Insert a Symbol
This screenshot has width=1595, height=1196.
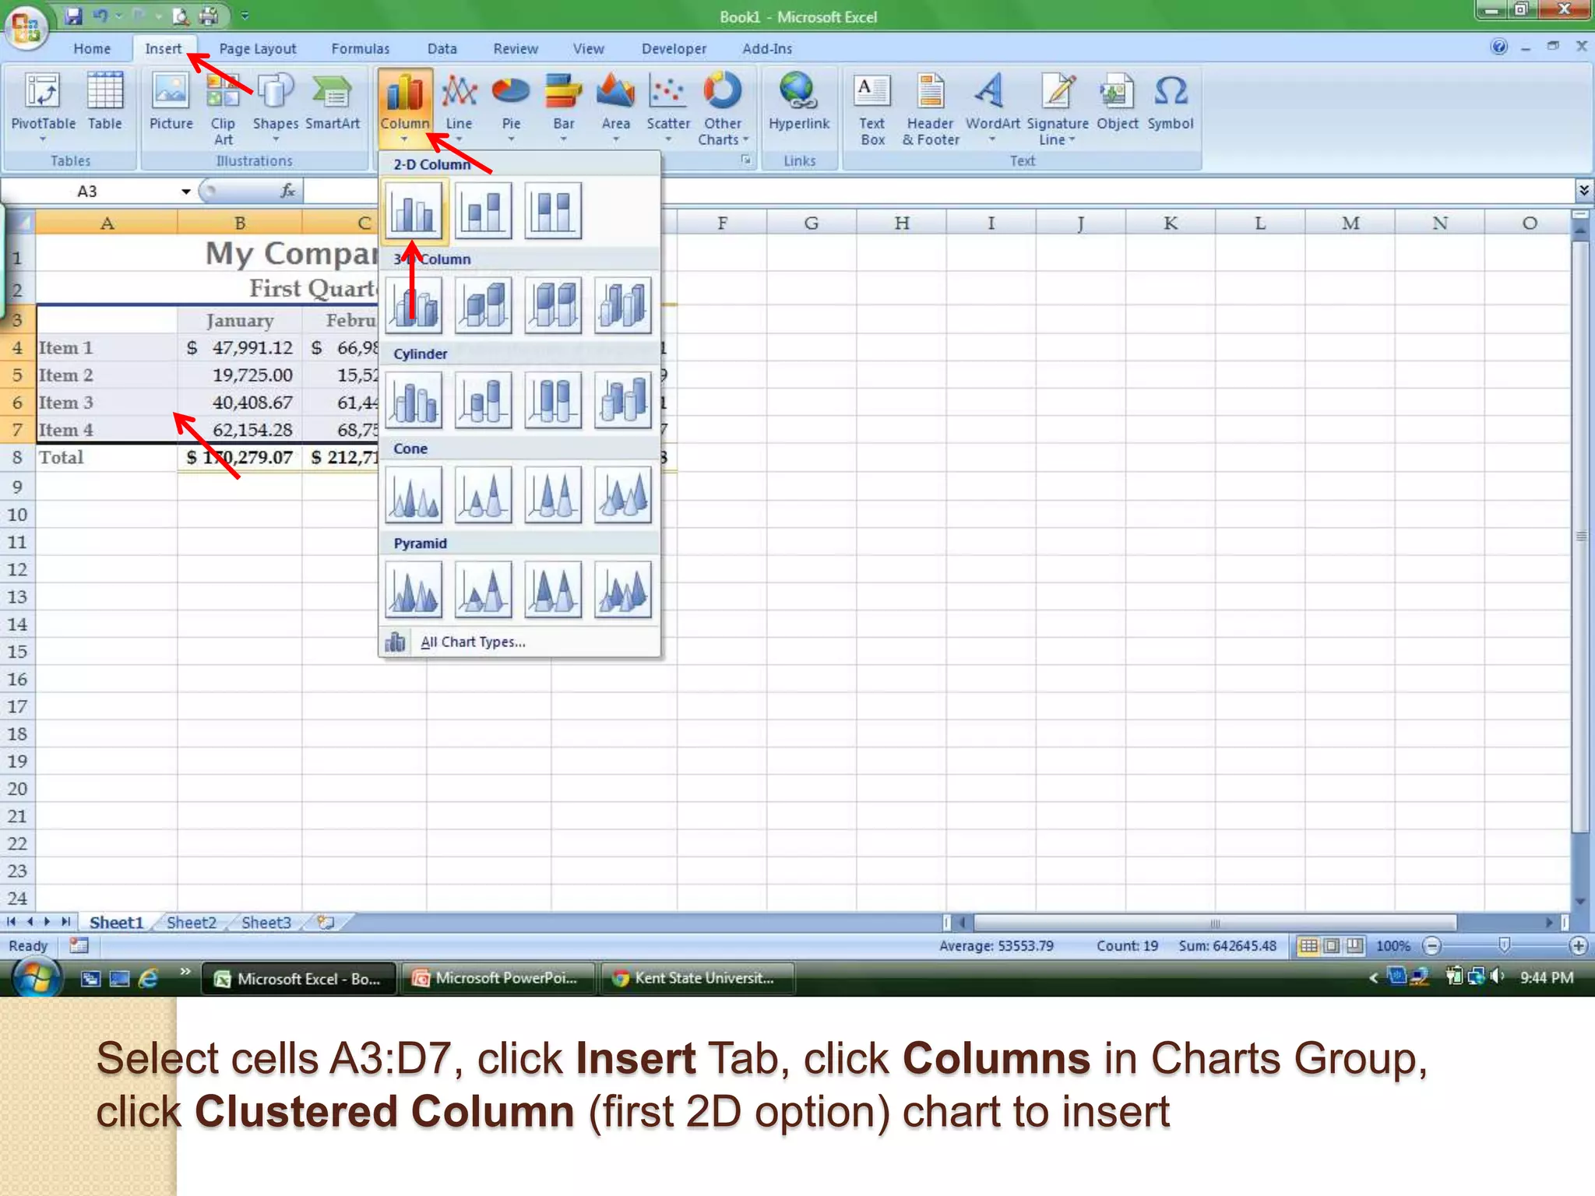pos(1170,101)
